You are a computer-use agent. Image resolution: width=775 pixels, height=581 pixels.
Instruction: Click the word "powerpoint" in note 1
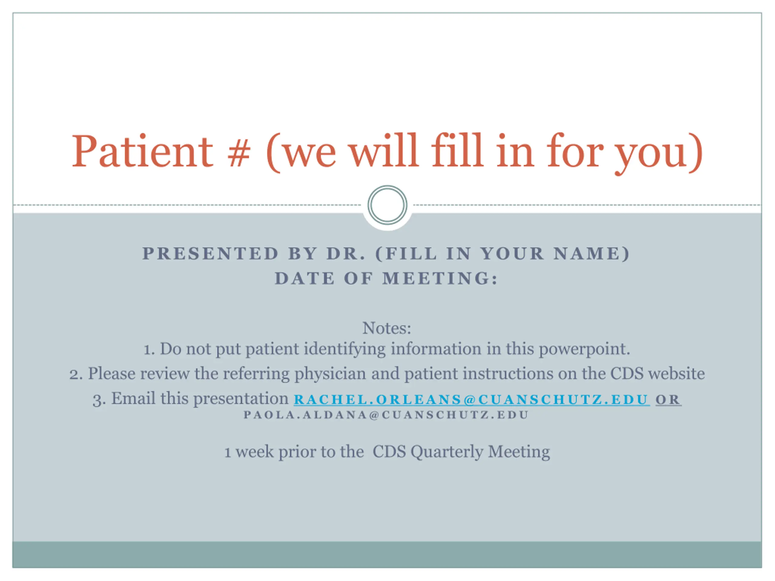point(584,350)
